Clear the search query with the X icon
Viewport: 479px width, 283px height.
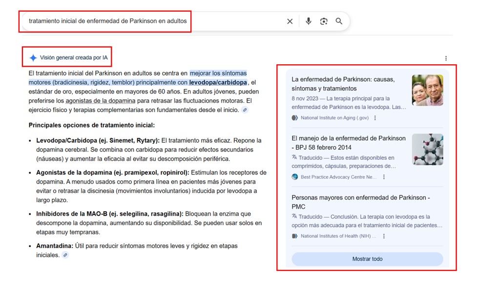tap(290, 21)
